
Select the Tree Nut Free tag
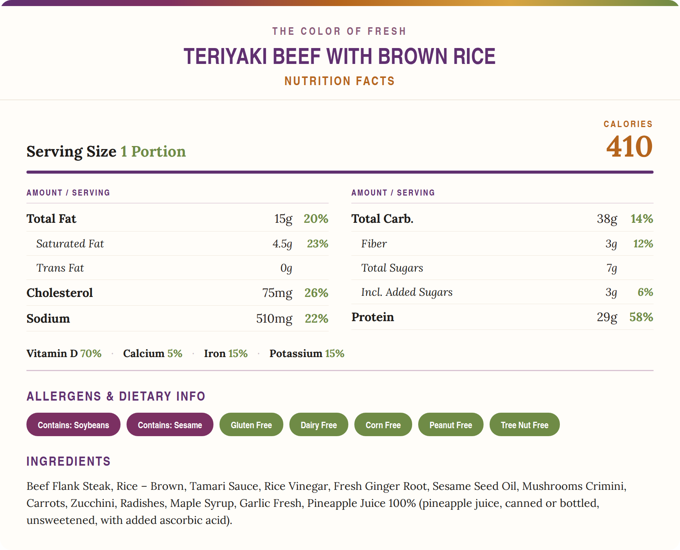524,424
